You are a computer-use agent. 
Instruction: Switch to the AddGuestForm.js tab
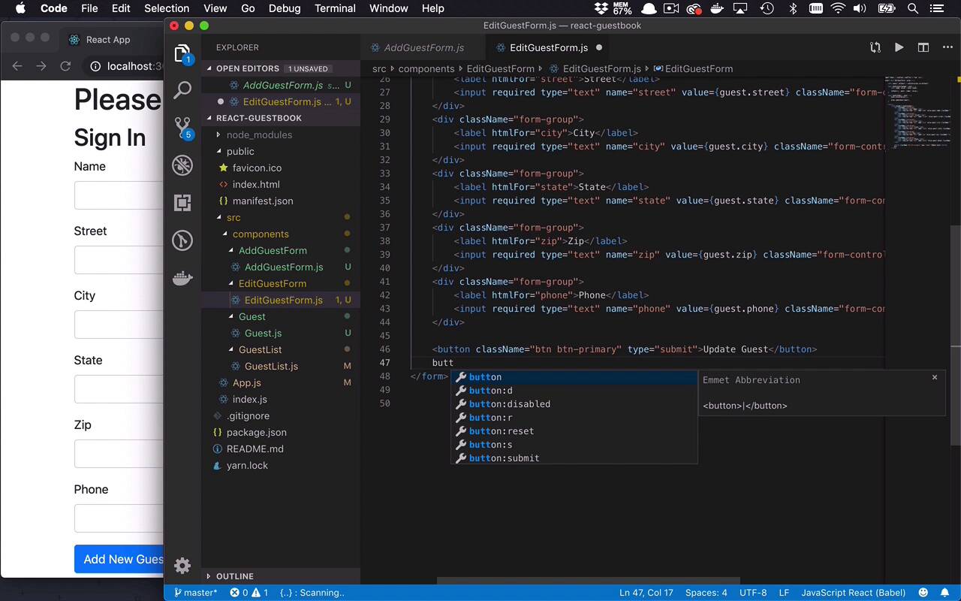point(423,47)
